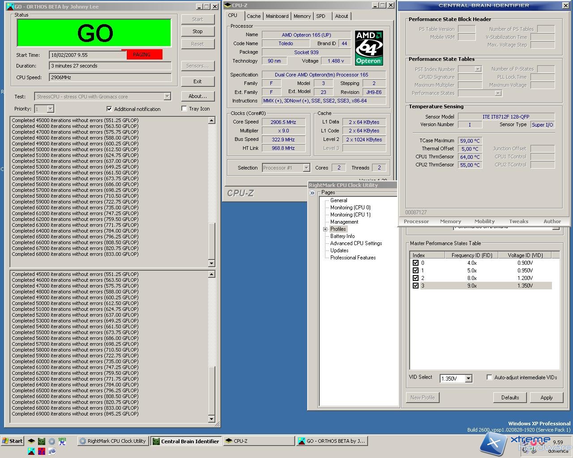The image size is (573, 458).
Task: Click the Apply button in RightMark
Action: tap(546, 398)
